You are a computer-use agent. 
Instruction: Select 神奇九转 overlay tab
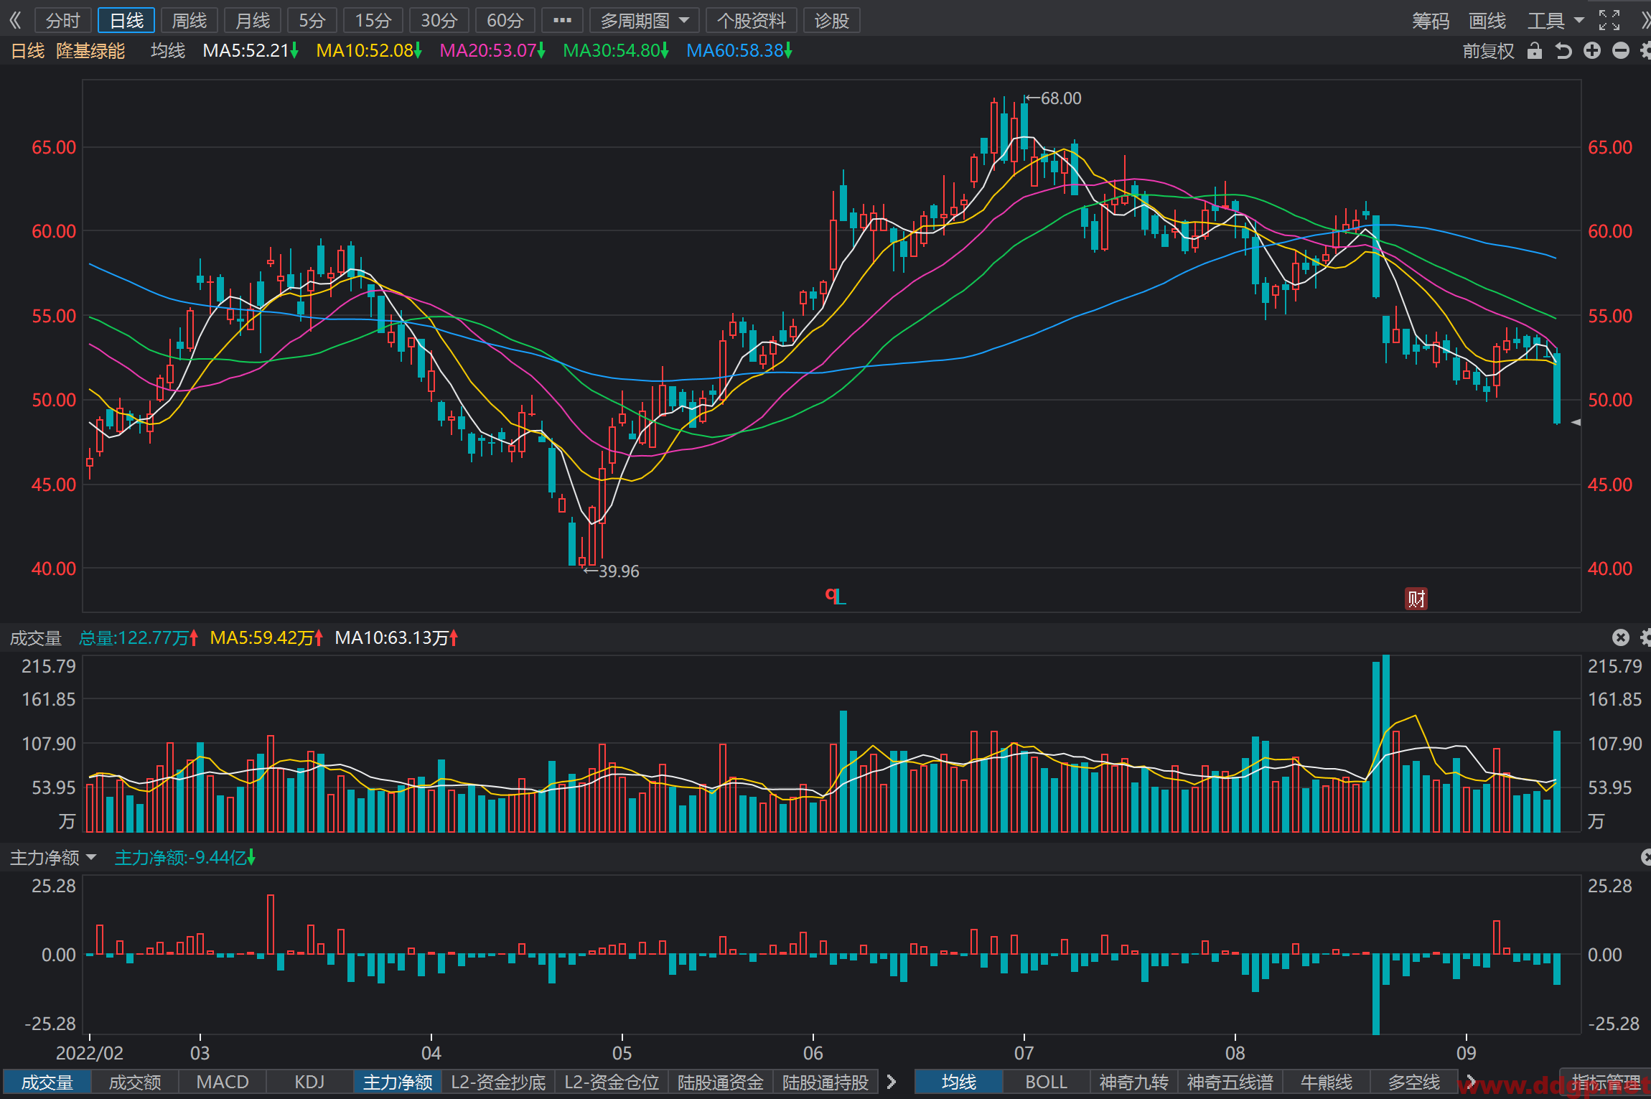pos(1133,1082)
